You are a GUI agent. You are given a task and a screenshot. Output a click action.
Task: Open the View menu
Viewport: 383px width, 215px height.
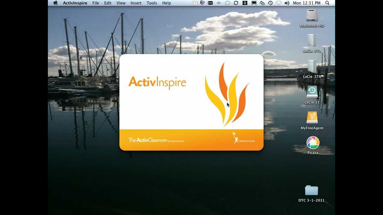coord(121,3)
